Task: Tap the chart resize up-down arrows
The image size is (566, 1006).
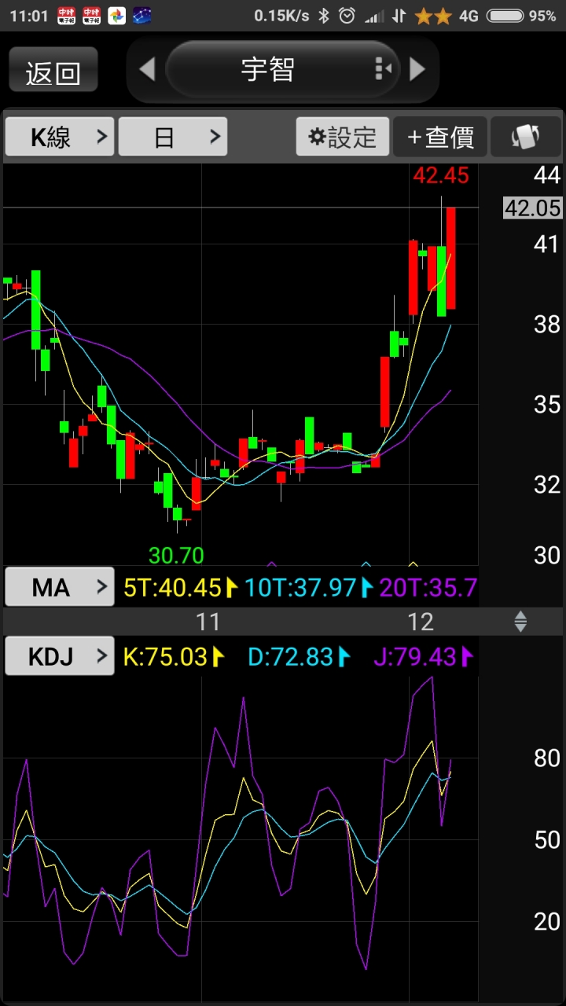Action: 520,622
